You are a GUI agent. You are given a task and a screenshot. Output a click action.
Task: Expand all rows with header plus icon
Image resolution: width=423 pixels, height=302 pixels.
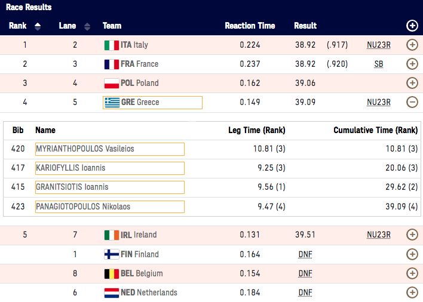click(412, 26)
